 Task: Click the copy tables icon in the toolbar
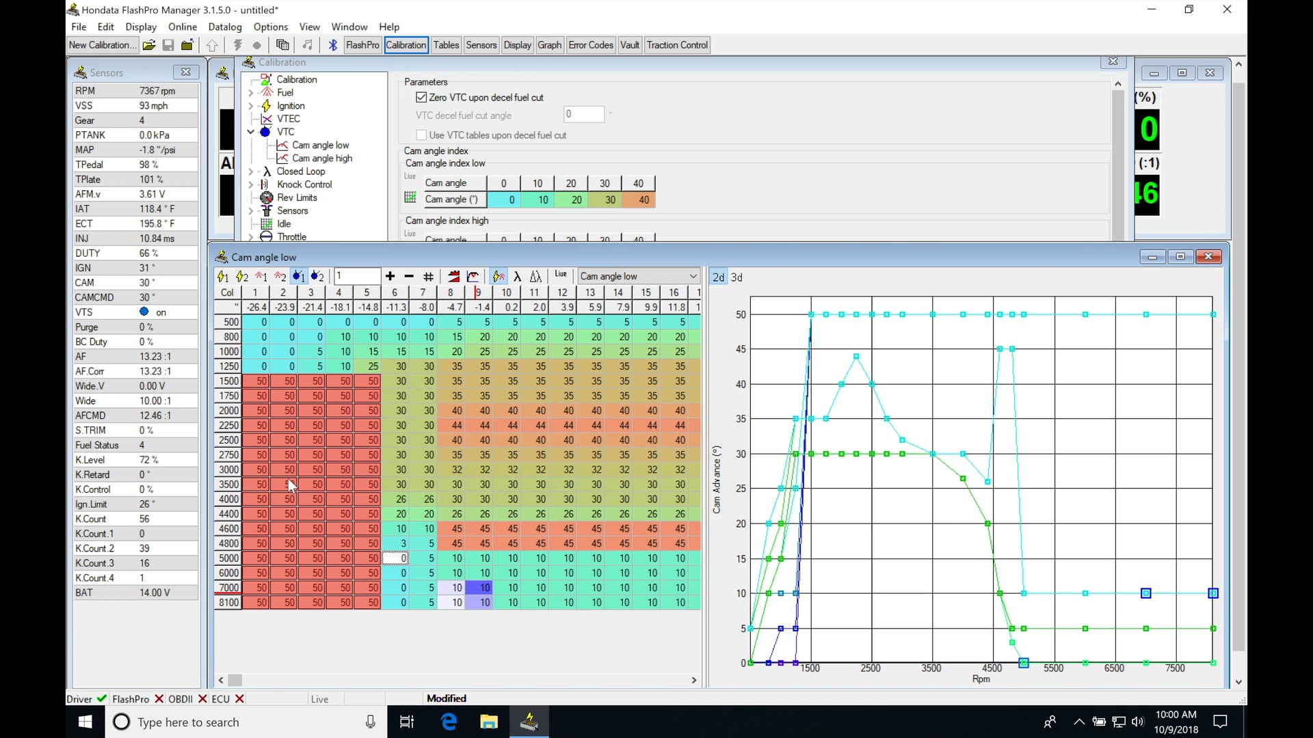pyautogui.click(x=282, y=44)
